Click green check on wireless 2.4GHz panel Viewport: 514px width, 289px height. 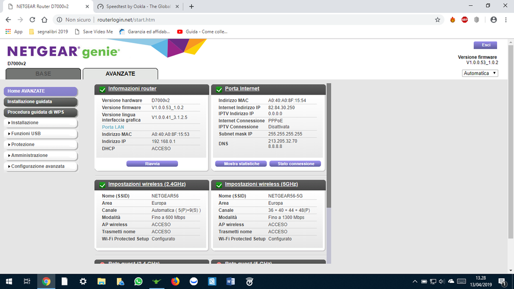point(102,185)
